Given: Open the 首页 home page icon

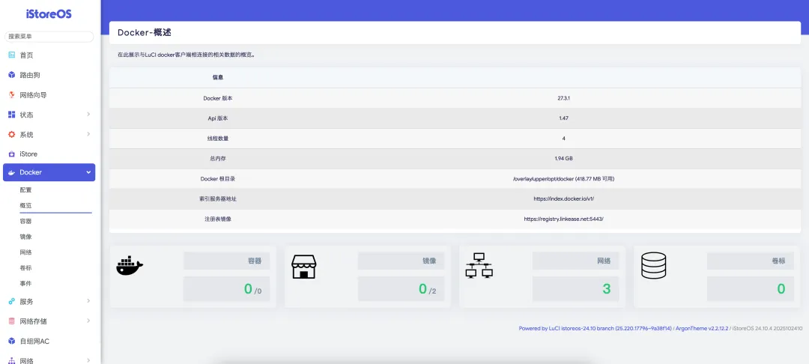Looking at the screenshot, I should 12,55.
